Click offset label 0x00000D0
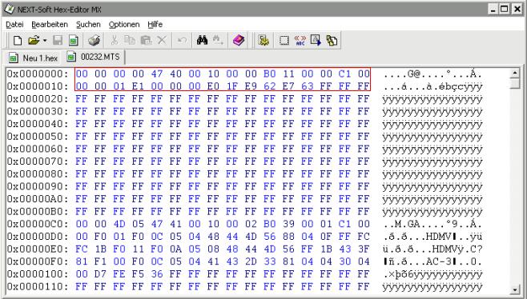Image resolution: width=527 pixels, height=299 pixels. [38, 237]
